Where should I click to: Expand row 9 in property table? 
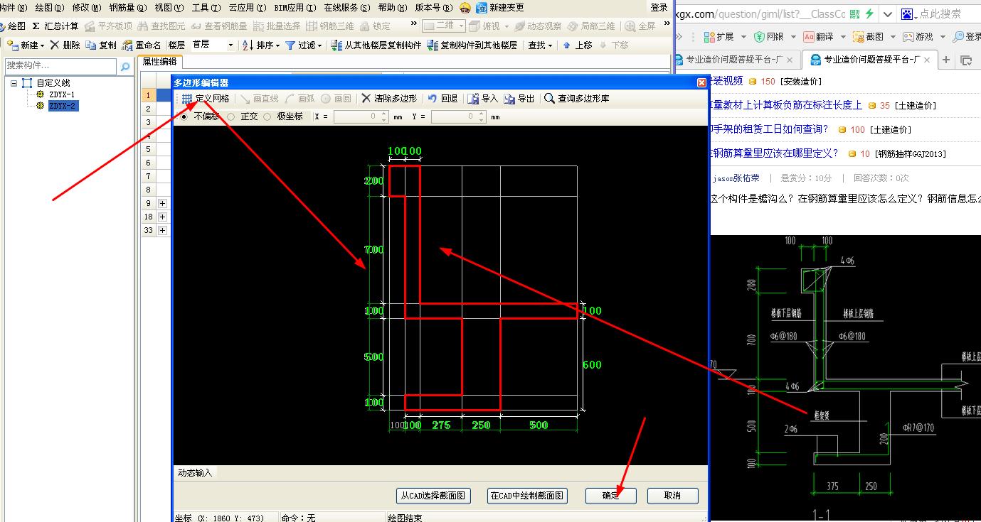pyautogui.click(x=162, y=203)
